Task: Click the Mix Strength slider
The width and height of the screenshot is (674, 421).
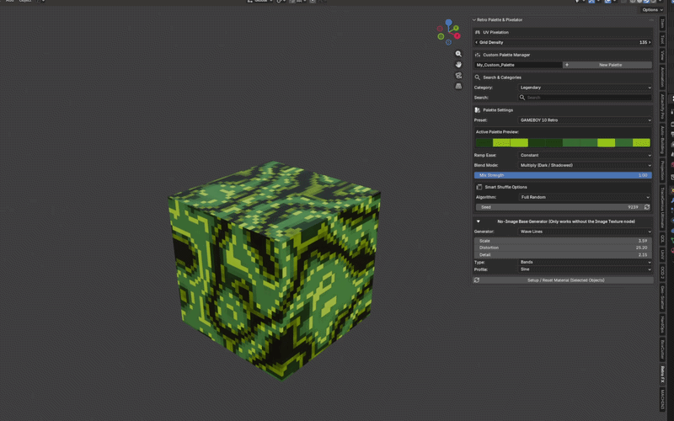Action: [x=563, y=175]
